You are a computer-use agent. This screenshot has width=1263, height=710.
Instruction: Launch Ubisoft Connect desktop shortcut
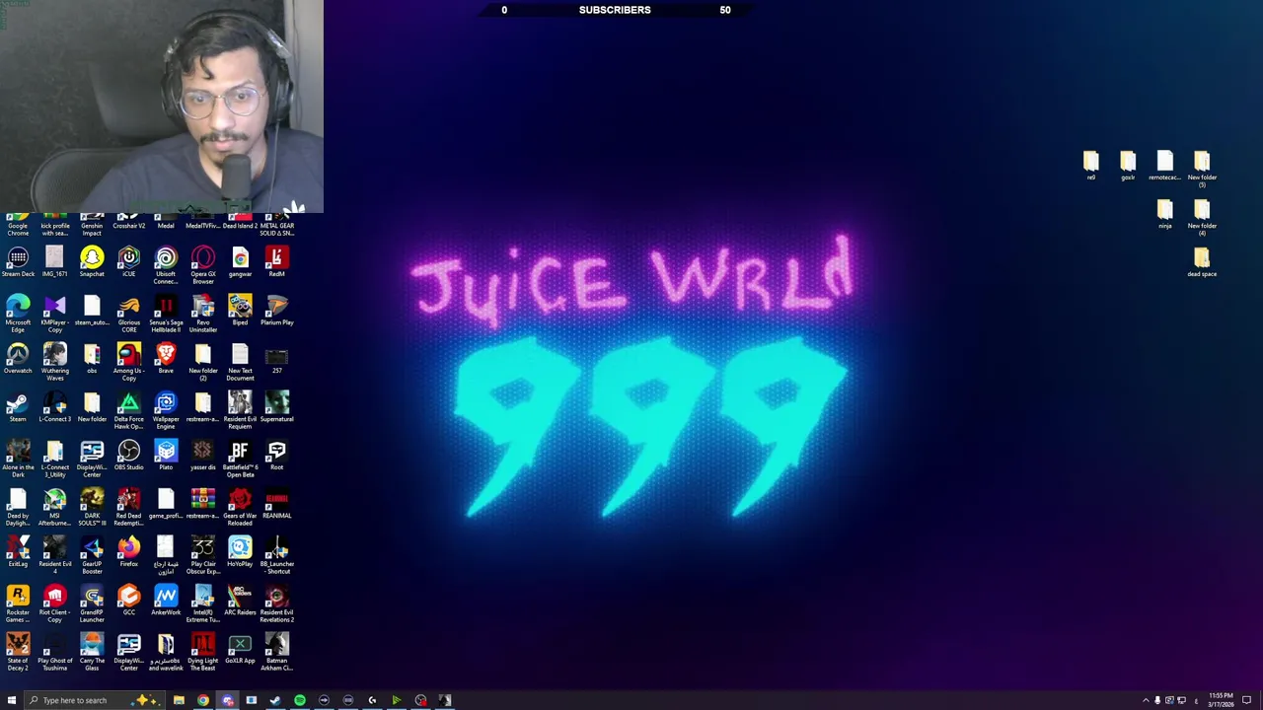[x=166, y=266]
